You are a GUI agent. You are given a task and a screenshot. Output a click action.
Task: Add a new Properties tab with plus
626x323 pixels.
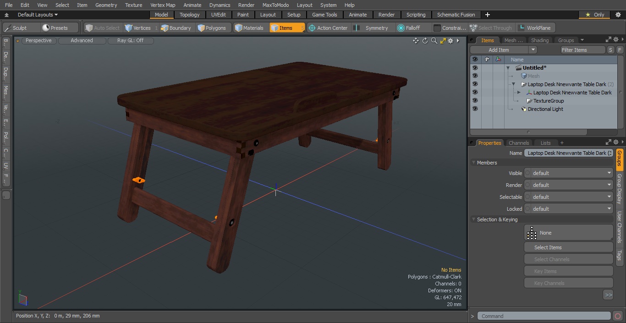point(562,143)
